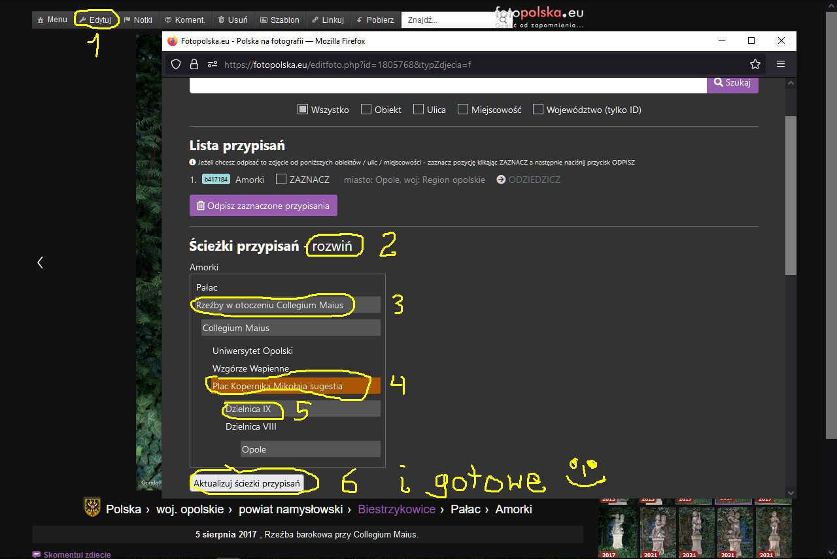Viewport: 837px width, 559px height.
Task: Enable the Obiekt checkbox
Action: pyautogui.click(x=366, y=110)
